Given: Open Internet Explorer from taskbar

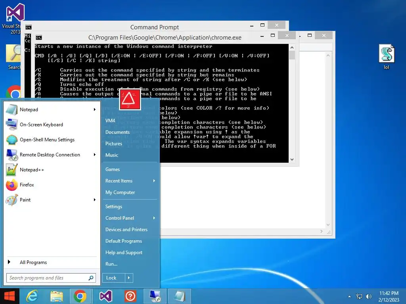Looking at the screenshot, I should pyautogui.click(x=32, y=296).
